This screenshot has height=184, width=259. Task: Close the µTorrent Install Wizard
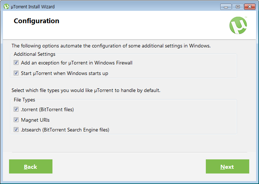[250, 7]
